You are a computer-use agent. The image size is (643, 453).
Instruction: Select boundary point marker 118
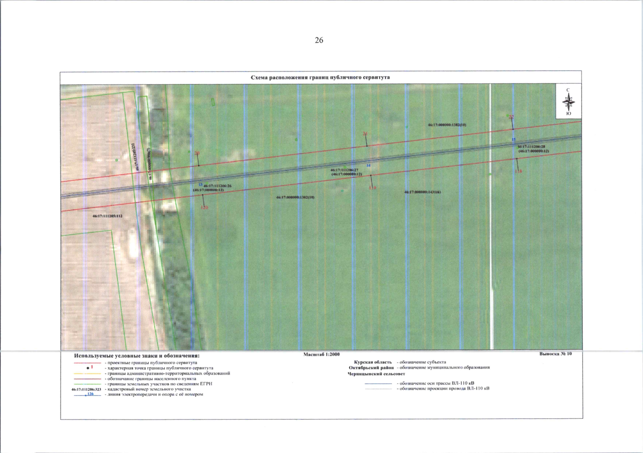pyautogui.click(x=518, y=171)
